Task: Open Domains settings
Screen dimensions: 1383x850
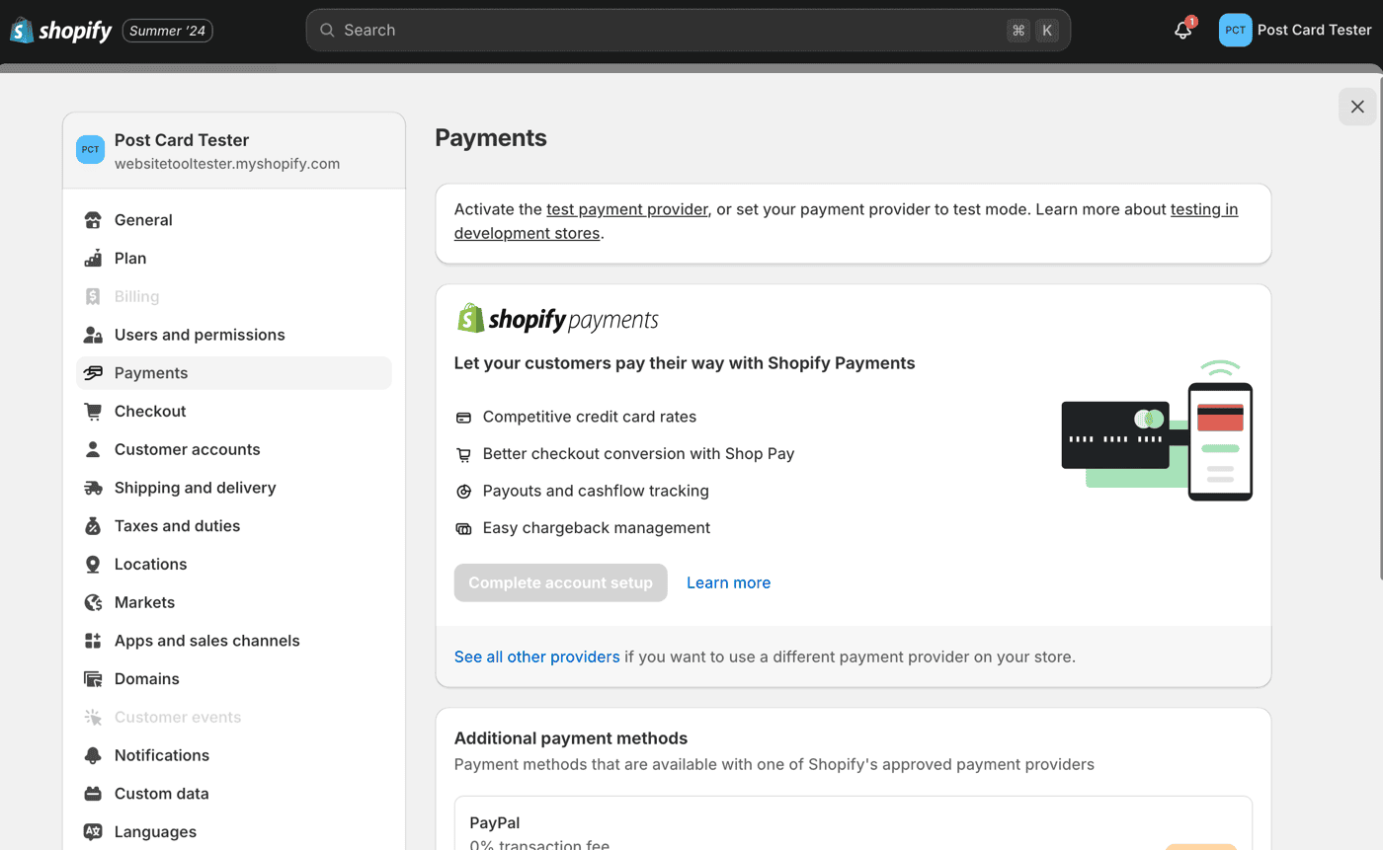Action: pyautogui.click(x=234, y=679)
